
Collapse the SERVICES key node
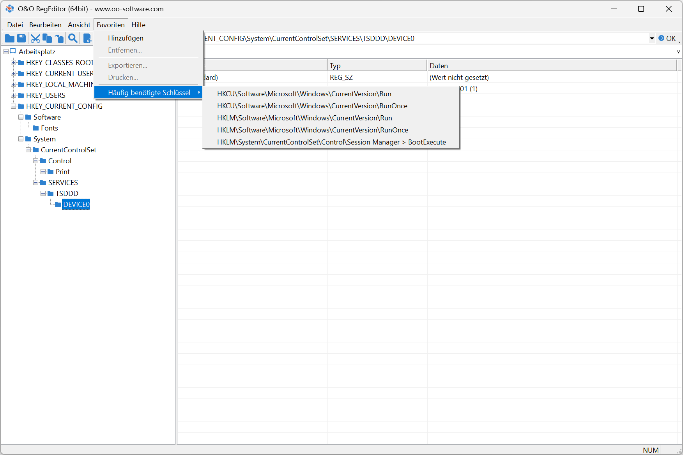[36, 183]
